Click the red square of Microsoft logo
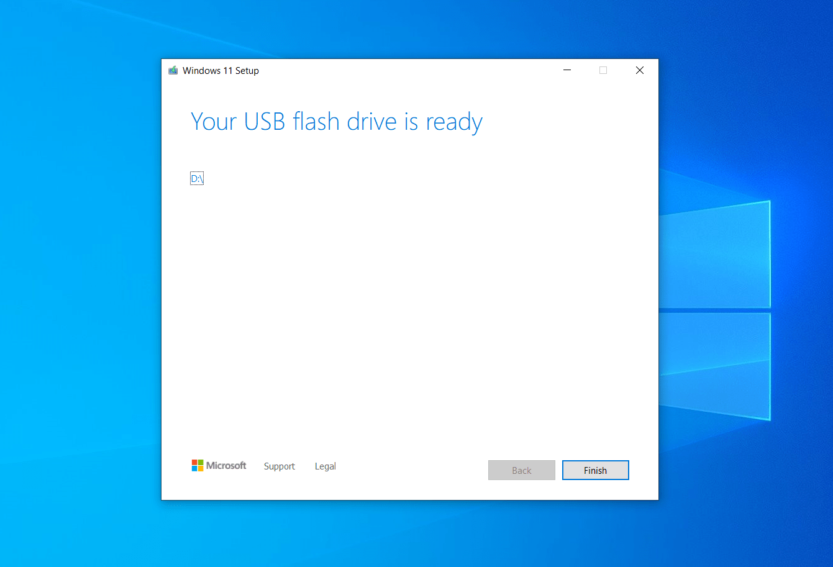This screenshot has height=567, width=833. click(x=194, y=463)
